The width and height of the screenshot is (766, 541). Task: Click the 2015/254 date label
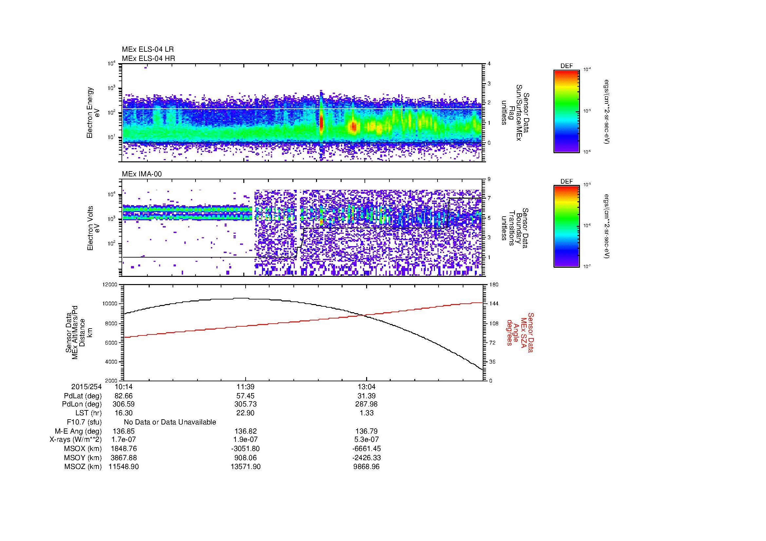86,387
